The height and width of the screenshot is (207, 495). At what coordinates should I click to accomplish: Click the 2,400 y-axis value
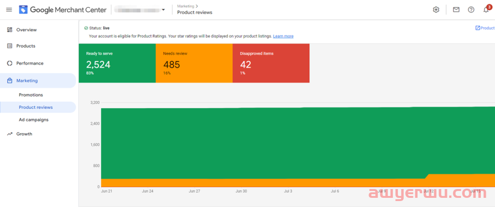coord(95,123)
